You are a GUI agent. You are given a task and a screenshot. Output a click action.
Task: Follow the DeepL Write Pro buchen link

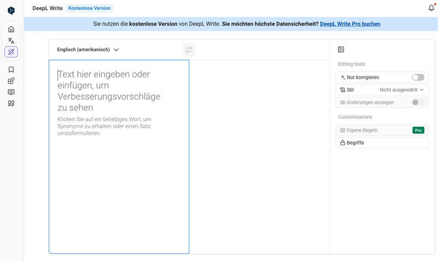click(x=350, y=24)
